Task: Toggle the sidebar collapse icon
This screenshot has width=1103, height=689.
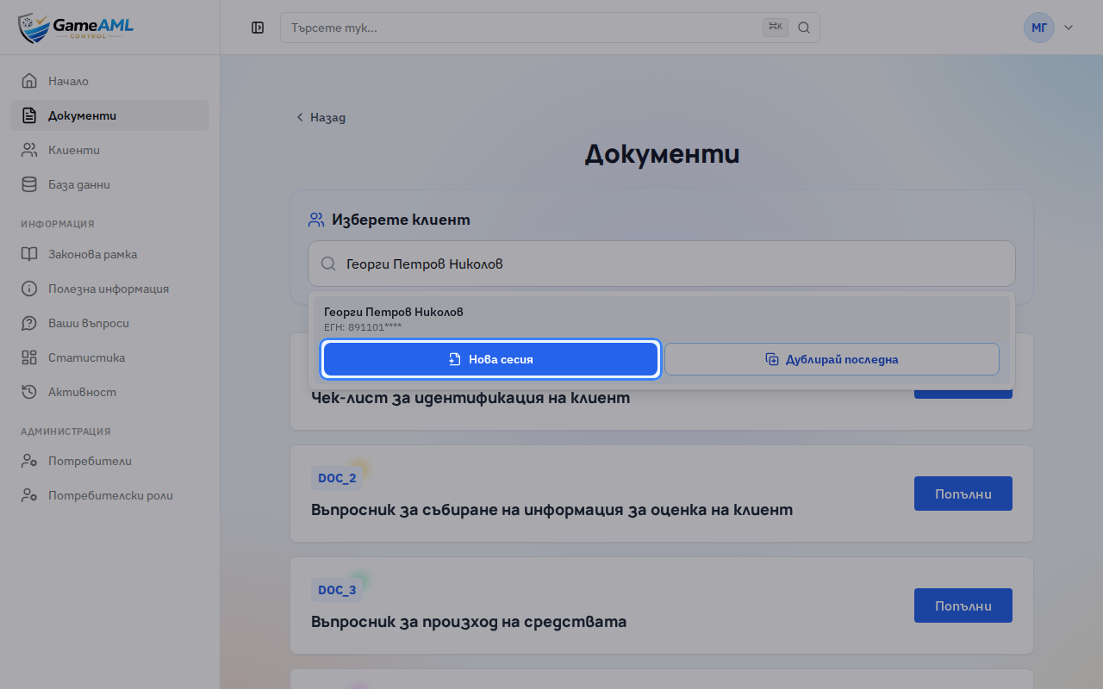Action: [x=258, y=28]
